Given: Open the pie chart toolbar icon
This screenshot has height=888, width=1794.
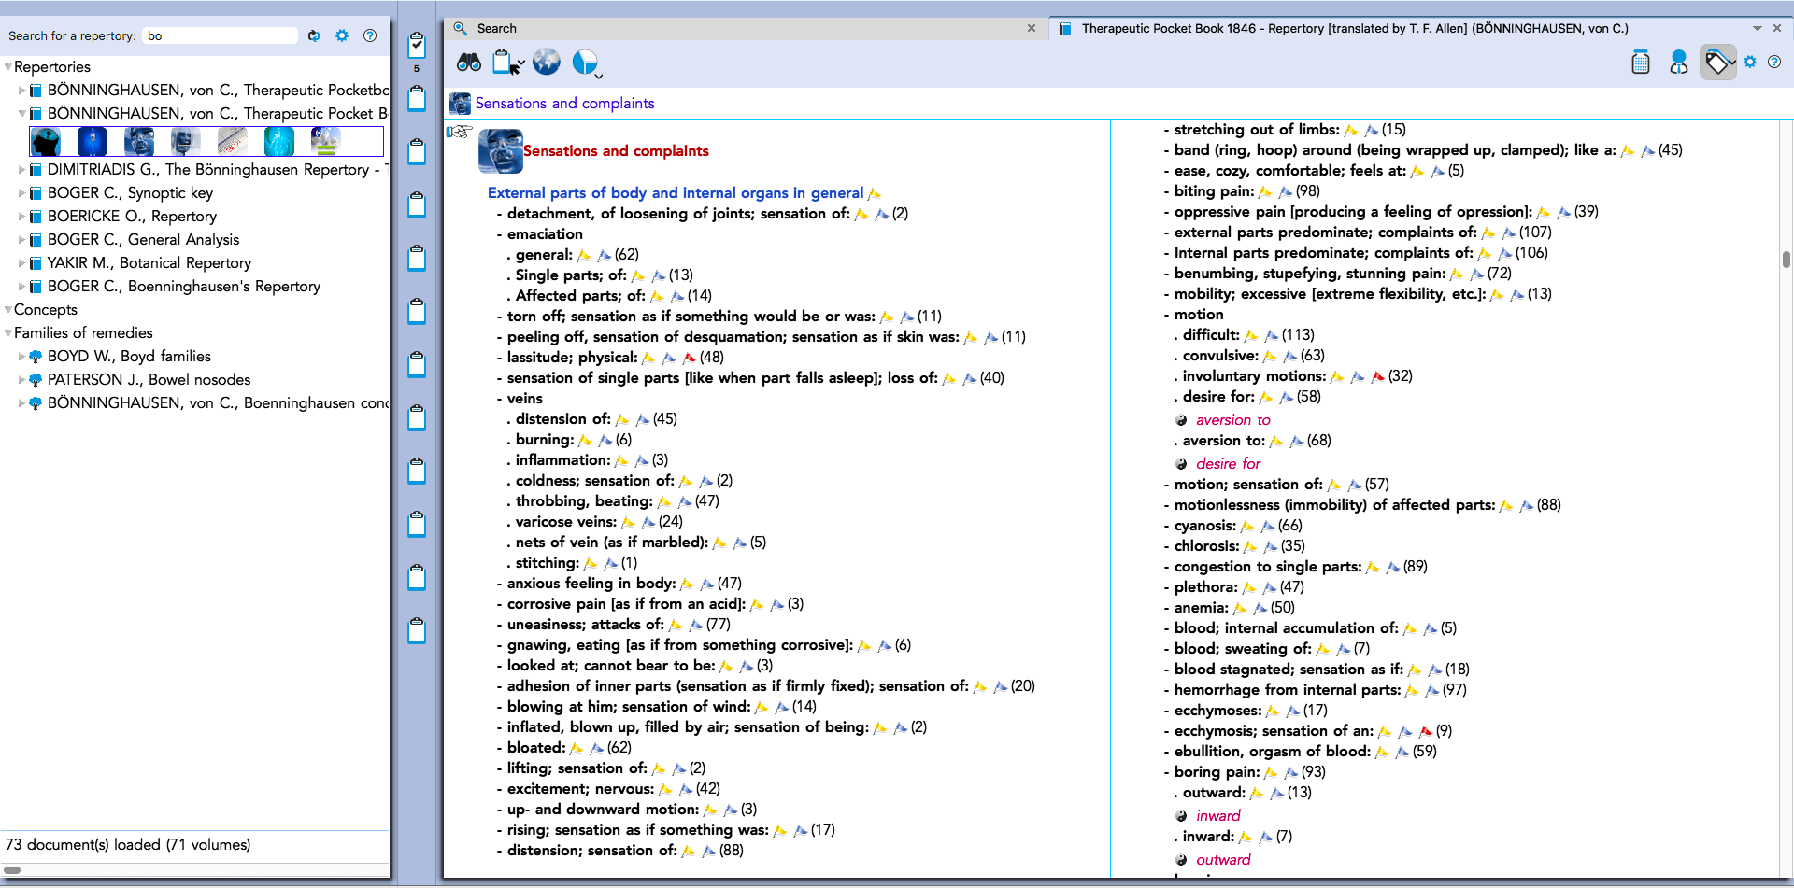Looking at the screenshot, I should pos(585,63).
